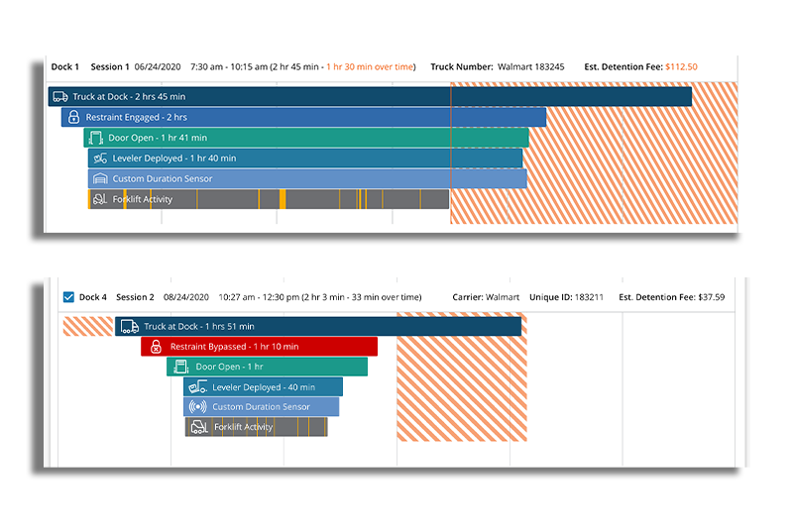
Task: Click the wide yellow marker in Dock 1 Forklift Activity
Action: (x=283, y=200)
